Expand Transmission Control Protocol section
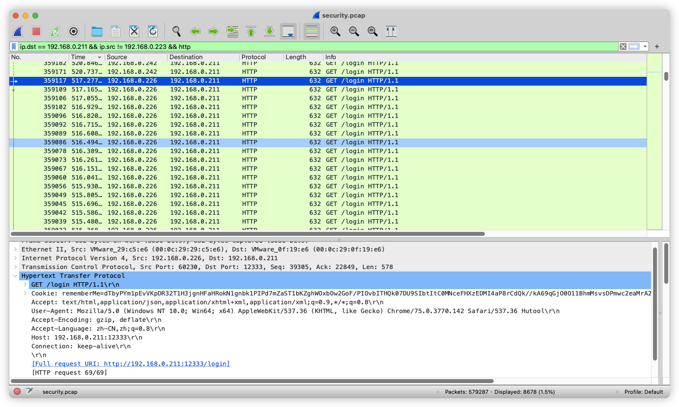 tap(15, 267)
